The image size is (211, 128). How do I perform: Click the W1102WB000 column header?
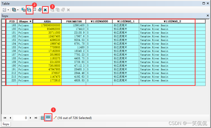(99, 21)
